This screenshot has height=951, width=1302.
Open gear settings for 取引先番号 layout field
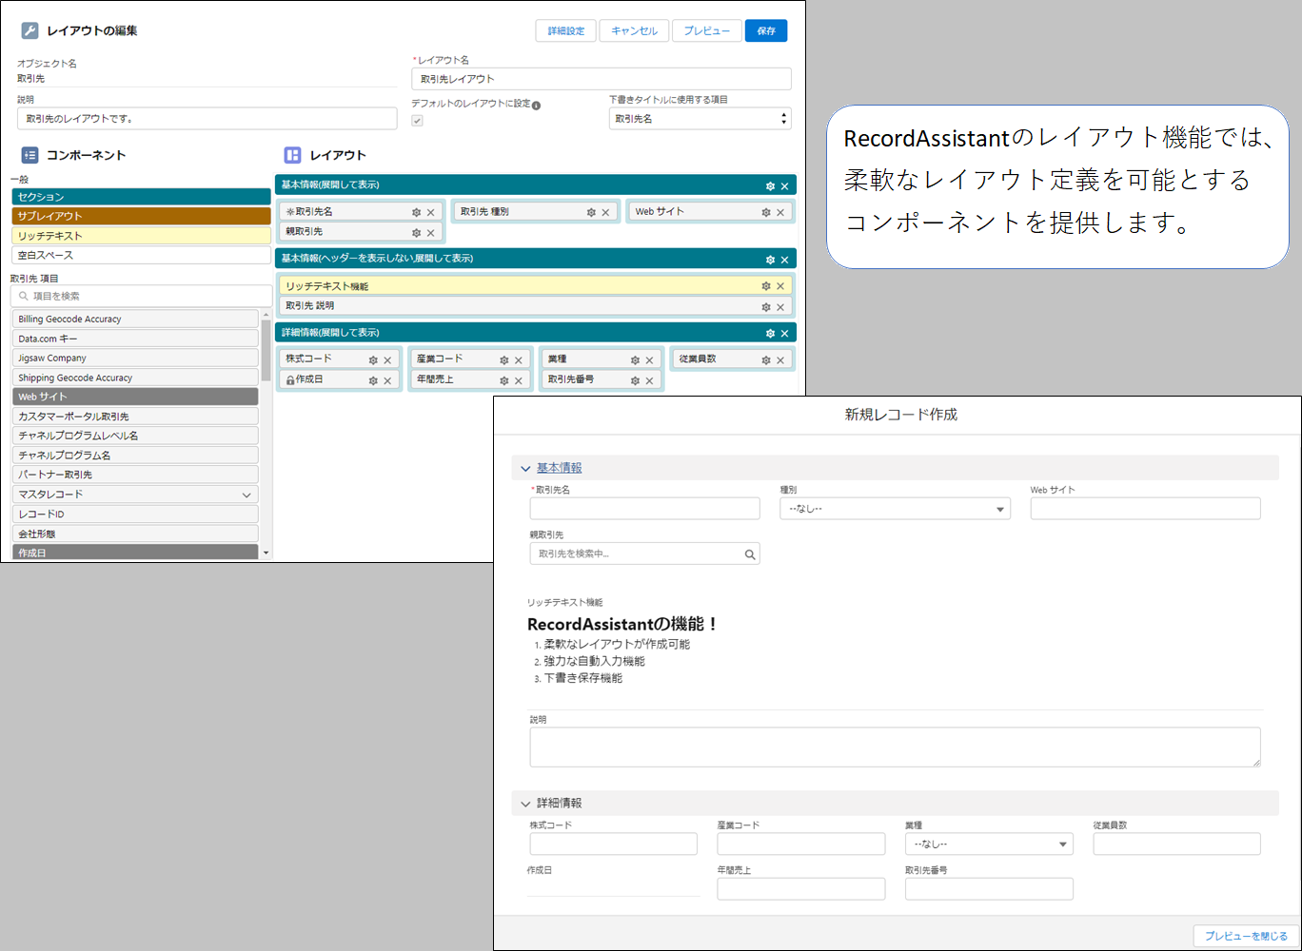pyautogui.click(x=635, y=380)
